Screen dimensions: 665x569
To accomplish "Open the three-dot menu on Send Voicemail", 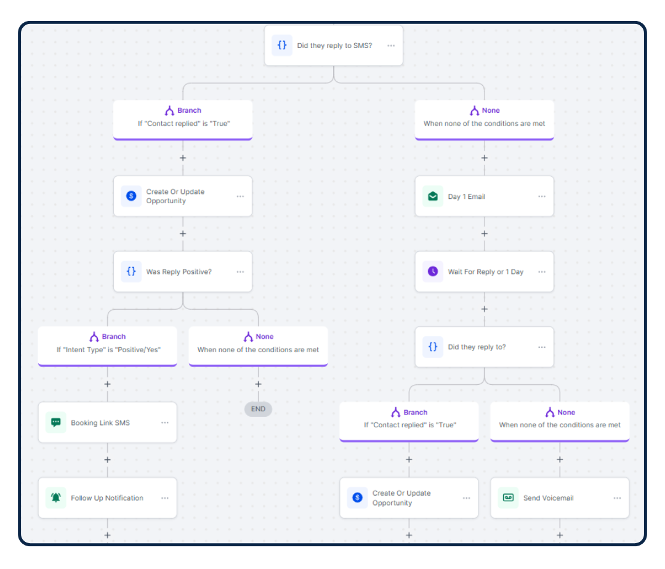I will click(x=617, y=498).
